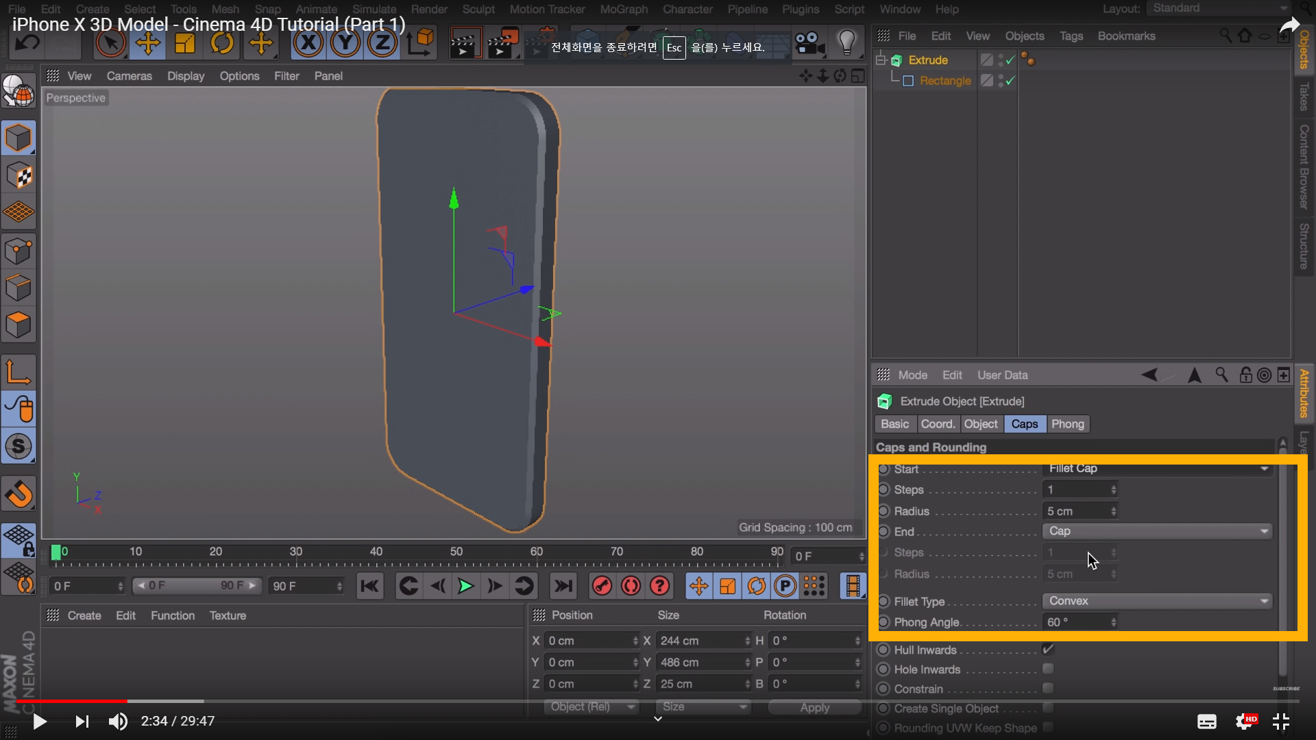Open the Fillet Type dropdown
1316x740 pixels.
[x=1158, y=601]
